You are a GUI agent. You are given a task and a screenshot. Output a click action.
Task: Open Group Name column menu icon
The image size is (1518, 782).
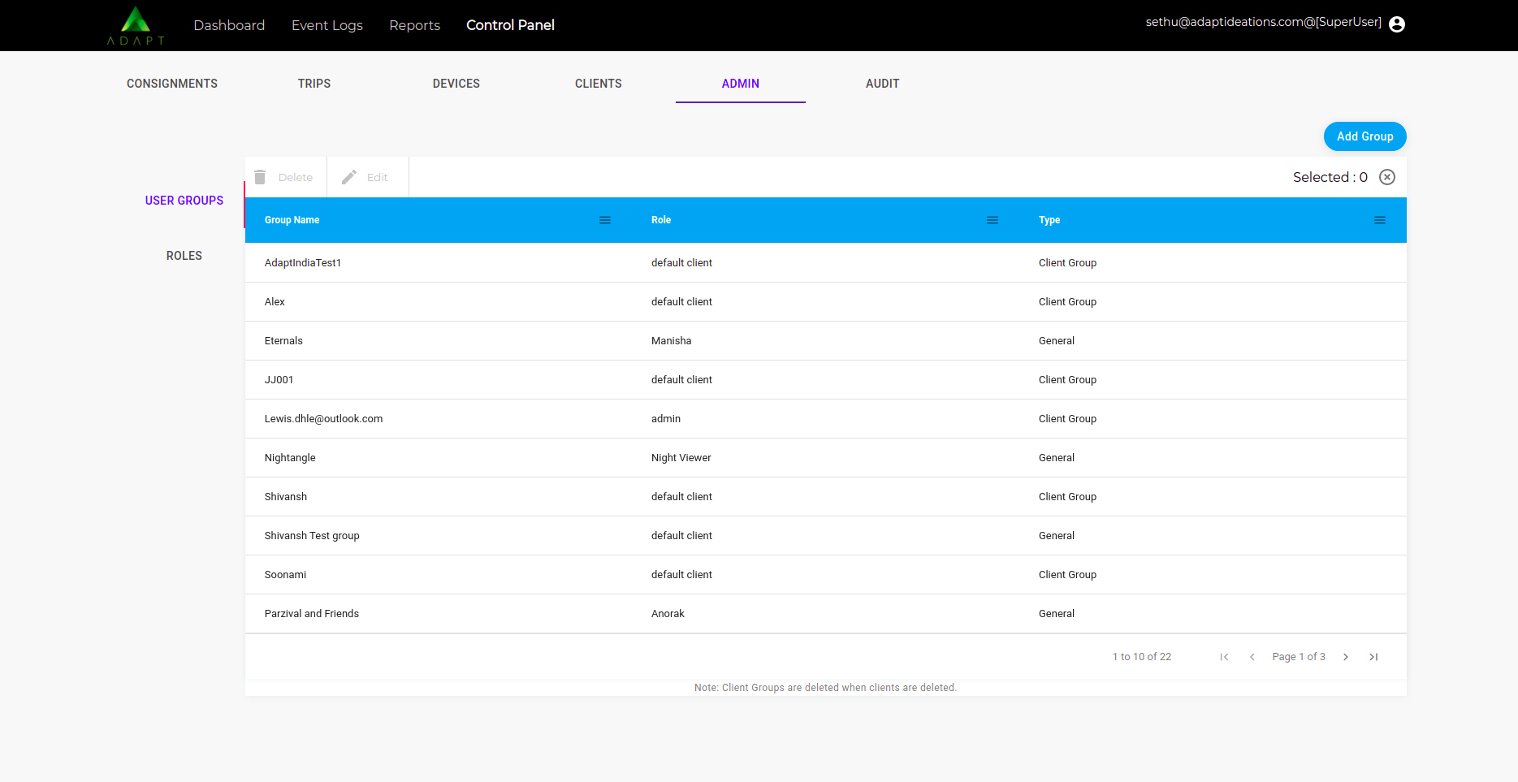(605, 220)
